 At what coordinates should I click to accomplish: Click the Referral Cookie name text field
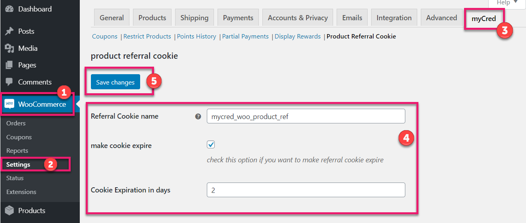(306, 116)
